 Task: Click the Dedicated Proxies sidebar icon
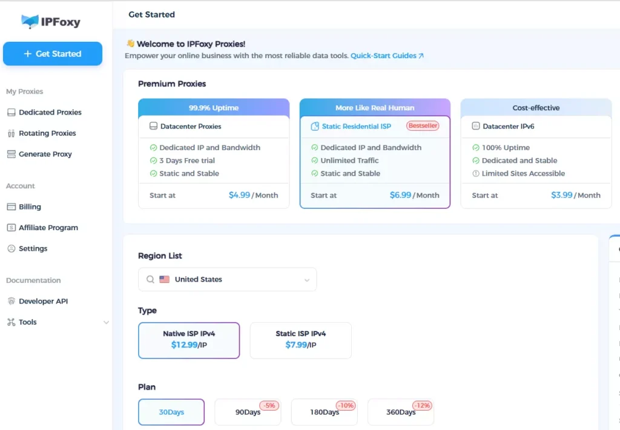click(11, 113)
